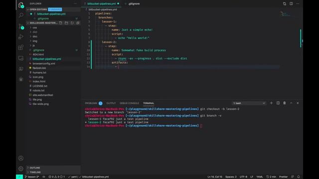Open the bash terminal selector dropdown
The image size is (319, 179).
(x=249, y=103)
